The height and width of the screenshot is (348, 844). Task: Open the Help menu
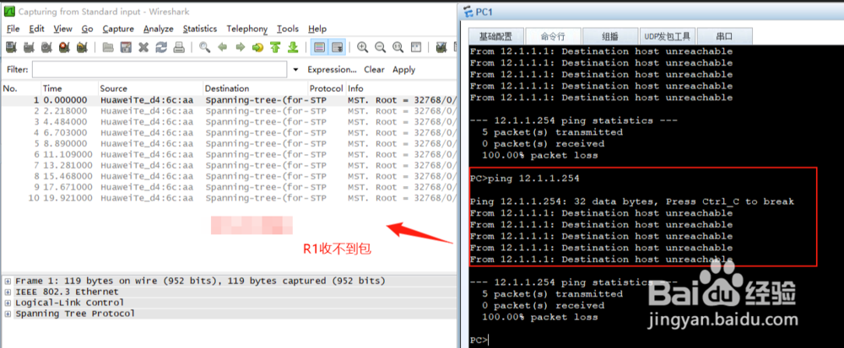pyautogui.click(x=317, y=29)
